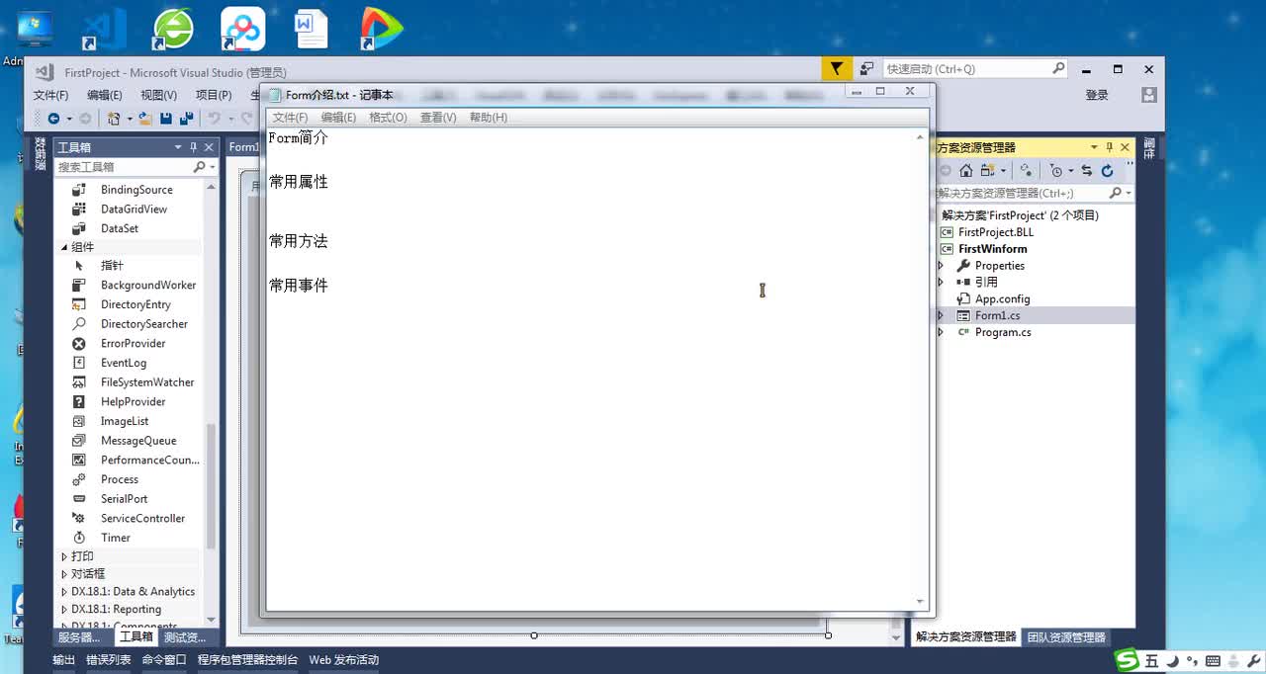The height and width of the screenshot is (674, 1266).
Task: Select the ImageList component
Action: 125,421
